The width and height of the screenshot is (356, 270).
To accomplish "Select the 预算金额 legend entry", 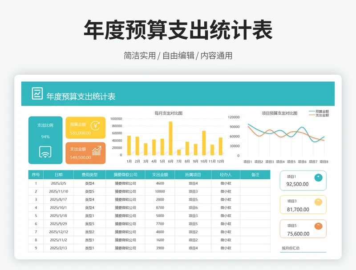I will coord(319,111).
